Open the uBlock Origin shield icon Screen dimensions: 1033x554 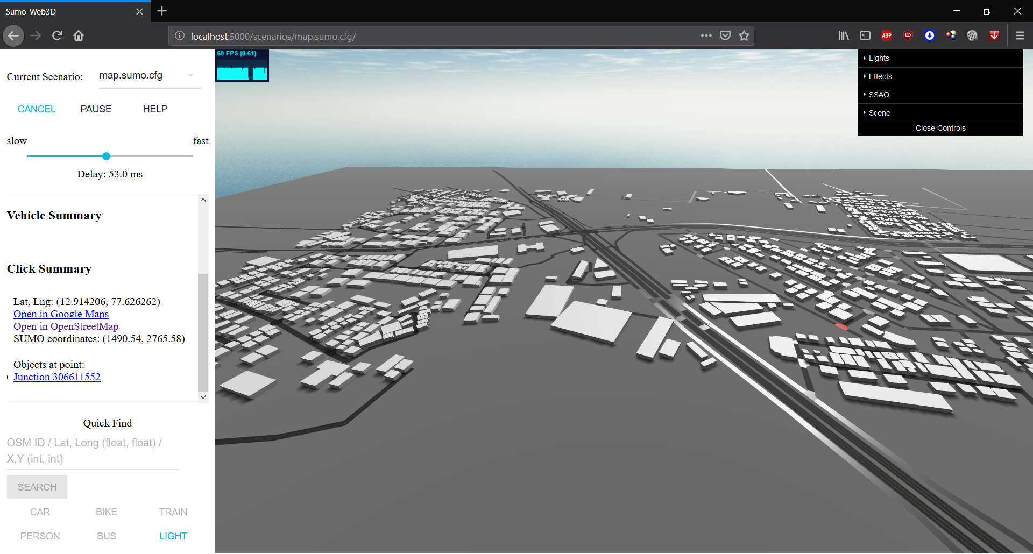(908, 36)
